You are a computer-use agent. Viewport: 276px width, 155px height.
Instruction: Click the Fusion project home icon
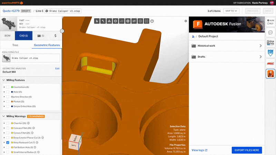pyautogui.click(x=193, y=37)
